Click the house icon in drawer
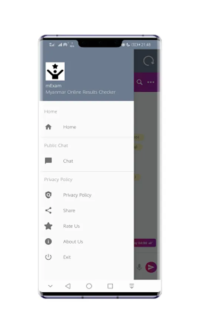 pyautogui.click(x=49, y=127)
